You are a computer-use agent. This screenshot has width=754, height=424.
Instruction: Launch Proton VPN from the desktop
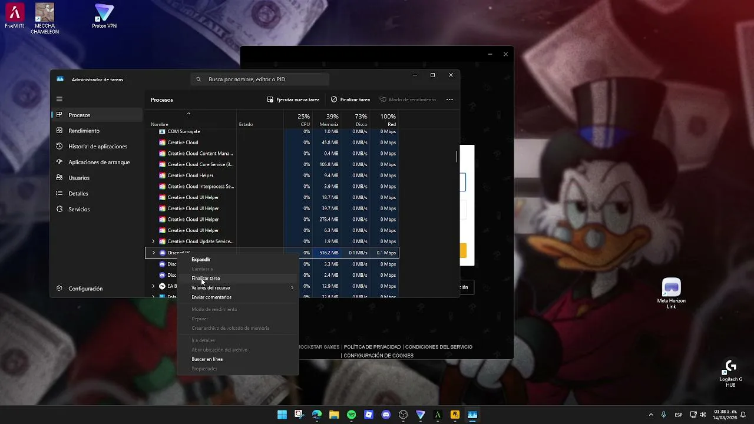tap(104, 16)
